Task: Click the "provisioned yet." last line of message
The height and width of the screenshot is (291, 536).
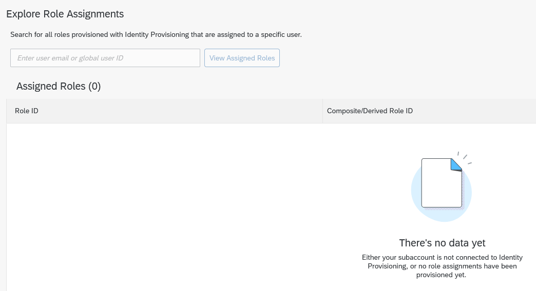Action: [x=441, y=275]
